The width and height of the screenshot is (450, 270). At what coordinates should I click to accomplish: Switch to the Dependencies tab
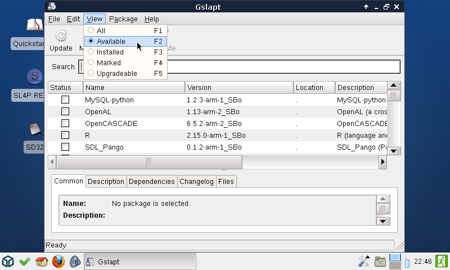(x=151, y=181)
